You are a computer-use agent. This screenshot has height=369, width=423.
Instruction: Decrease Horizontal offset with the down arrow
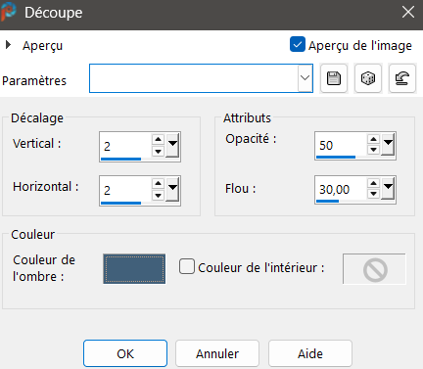tap(159, 196)
